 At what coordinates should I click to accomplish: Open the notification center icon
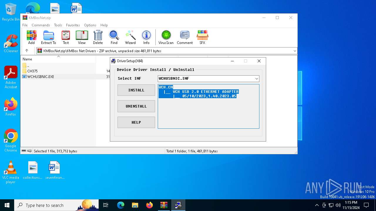tap(366, 205)
